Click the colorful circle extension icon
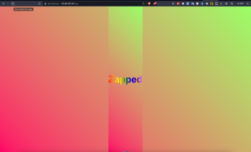The image size is (251, 152). pyautogui.click(x=173, y=3)
